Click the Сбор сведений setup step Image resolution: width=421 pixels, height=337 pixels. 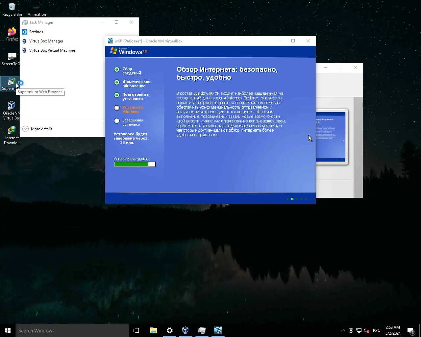tap(128, 71)
